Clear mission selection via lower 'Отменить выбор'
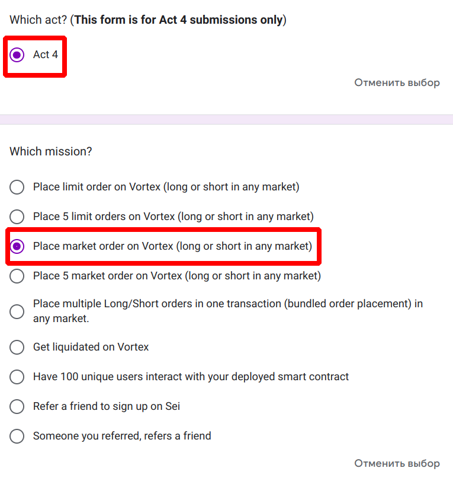Viewport: 453px width, 484px height. tap(397, 463)
